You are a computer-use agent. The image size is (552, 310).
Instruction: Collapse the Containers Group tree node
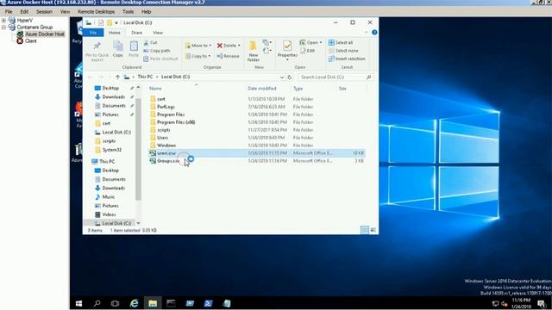click(x=3, y=27)
